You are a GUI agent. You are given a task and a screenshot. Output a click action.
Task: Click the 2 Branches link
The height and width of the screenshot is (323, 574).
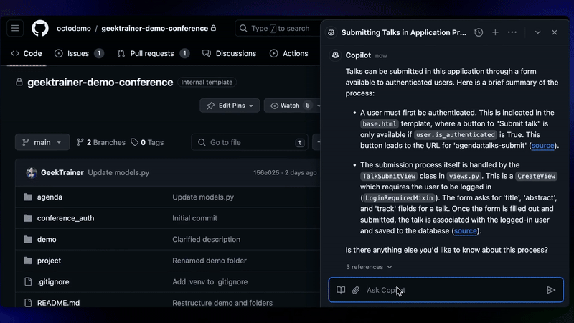point(100,142)
